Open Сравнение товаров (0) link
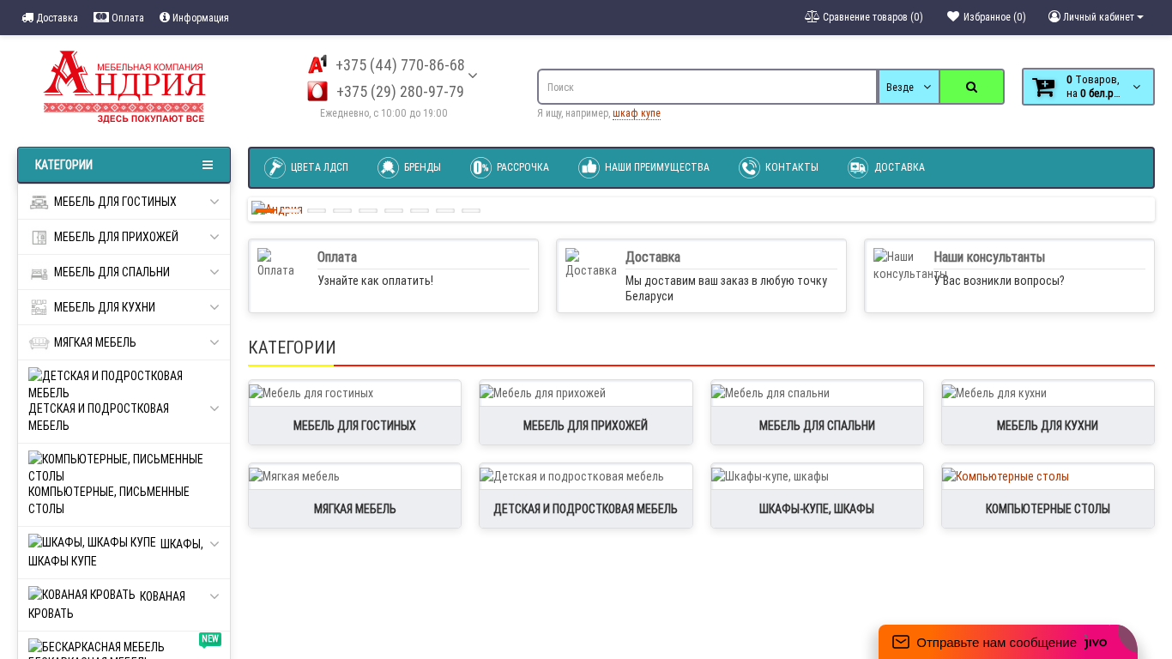This screenshot has height=659, width=1172. (x=864, y=17)
